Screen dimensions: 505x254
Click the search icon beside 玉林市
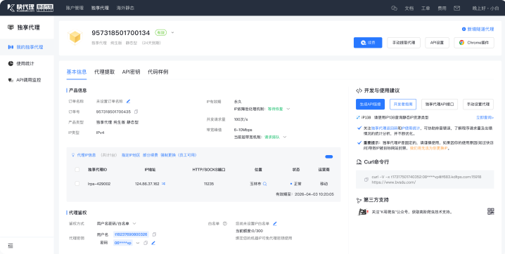pos(264,184)
